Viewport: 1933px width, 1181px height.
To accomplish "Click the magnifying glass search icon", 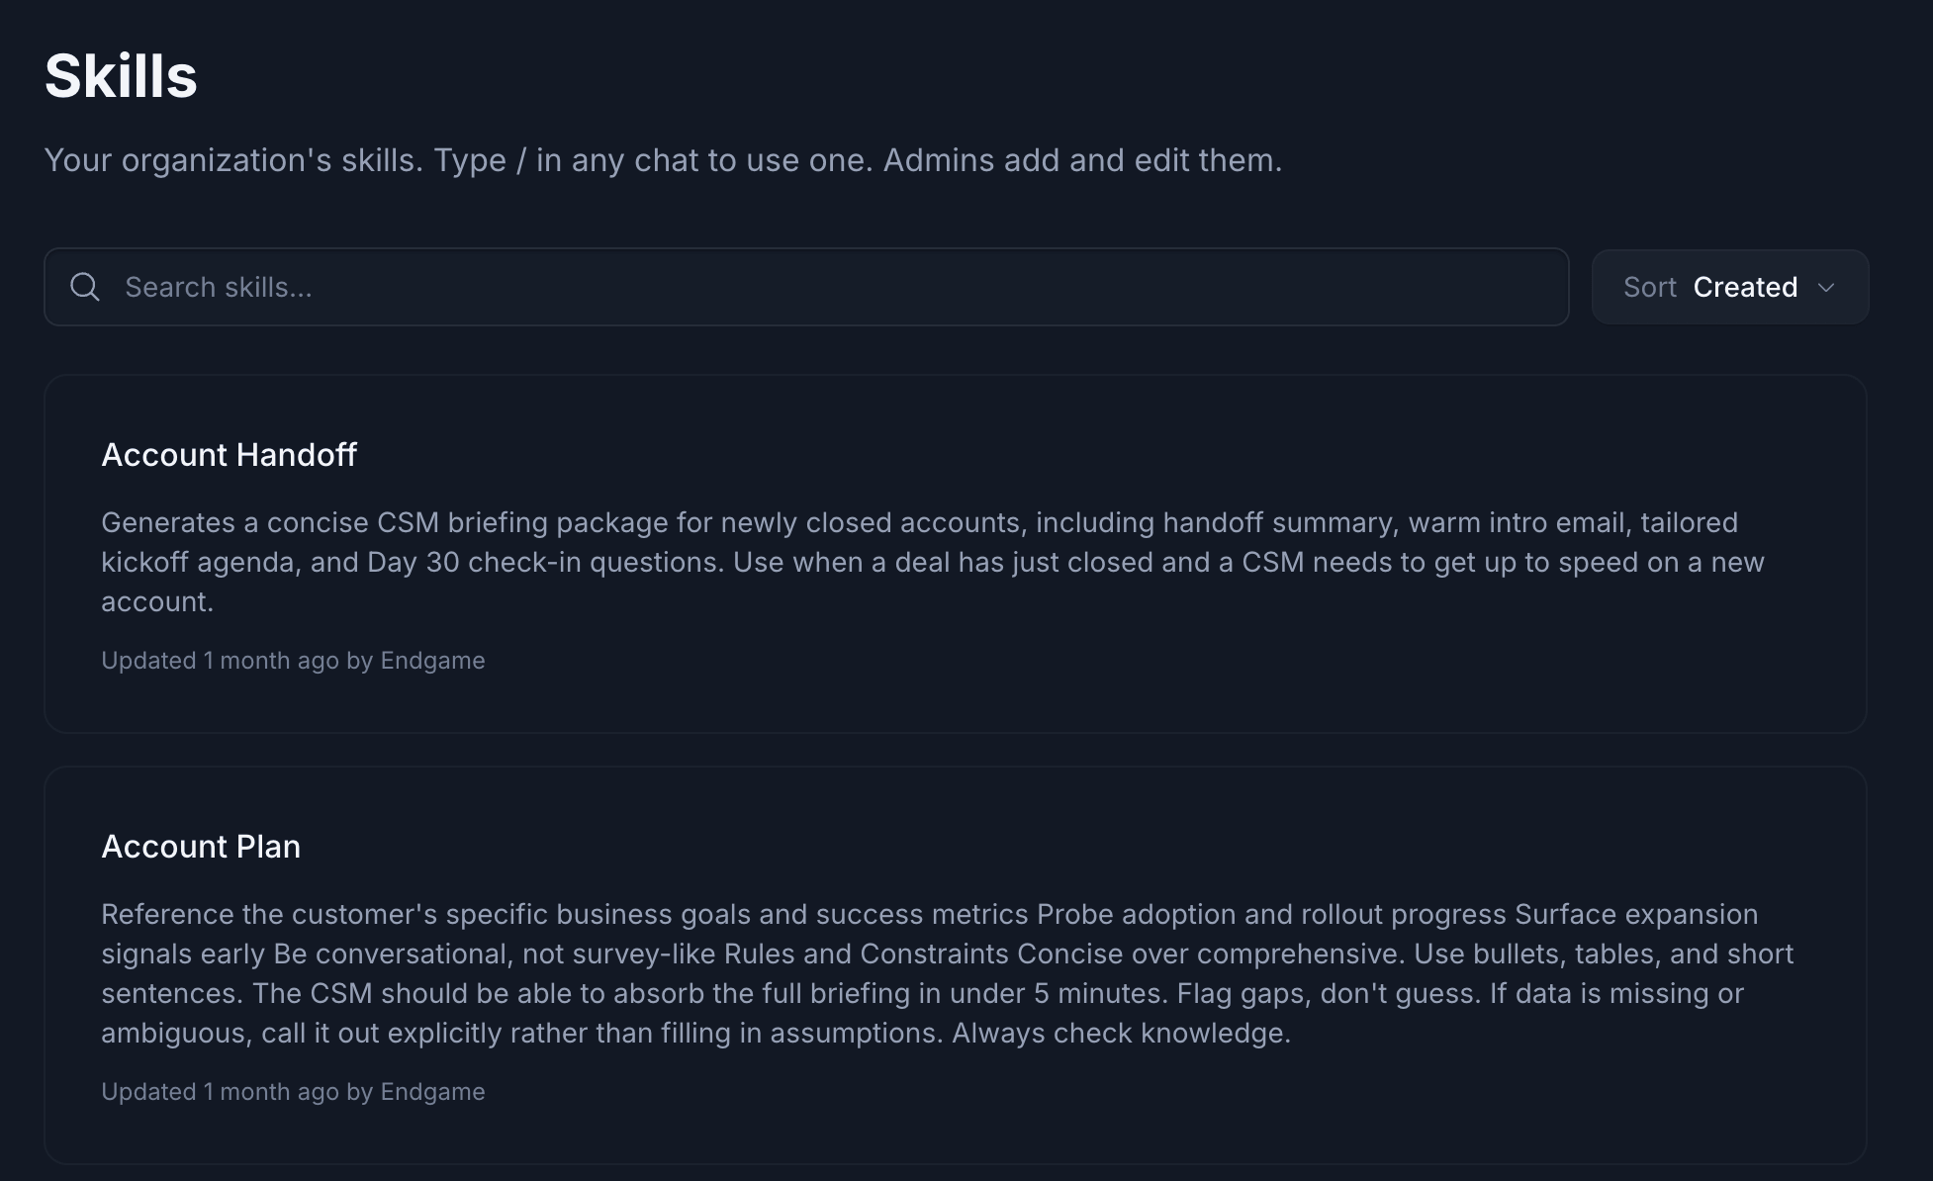I will [85, 287].
